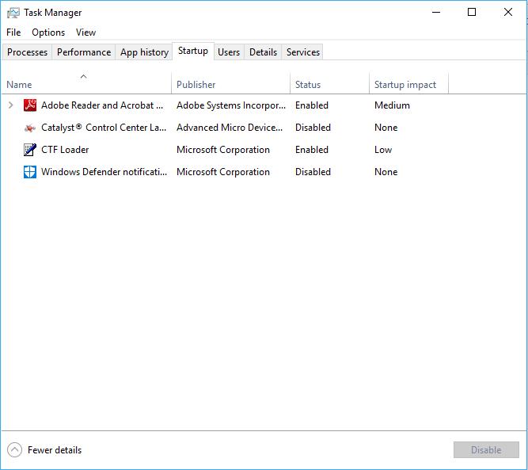Click the 'Medium' startup impact value
The width and height of the screenshot is (528, 470).
tap(392, 105)
